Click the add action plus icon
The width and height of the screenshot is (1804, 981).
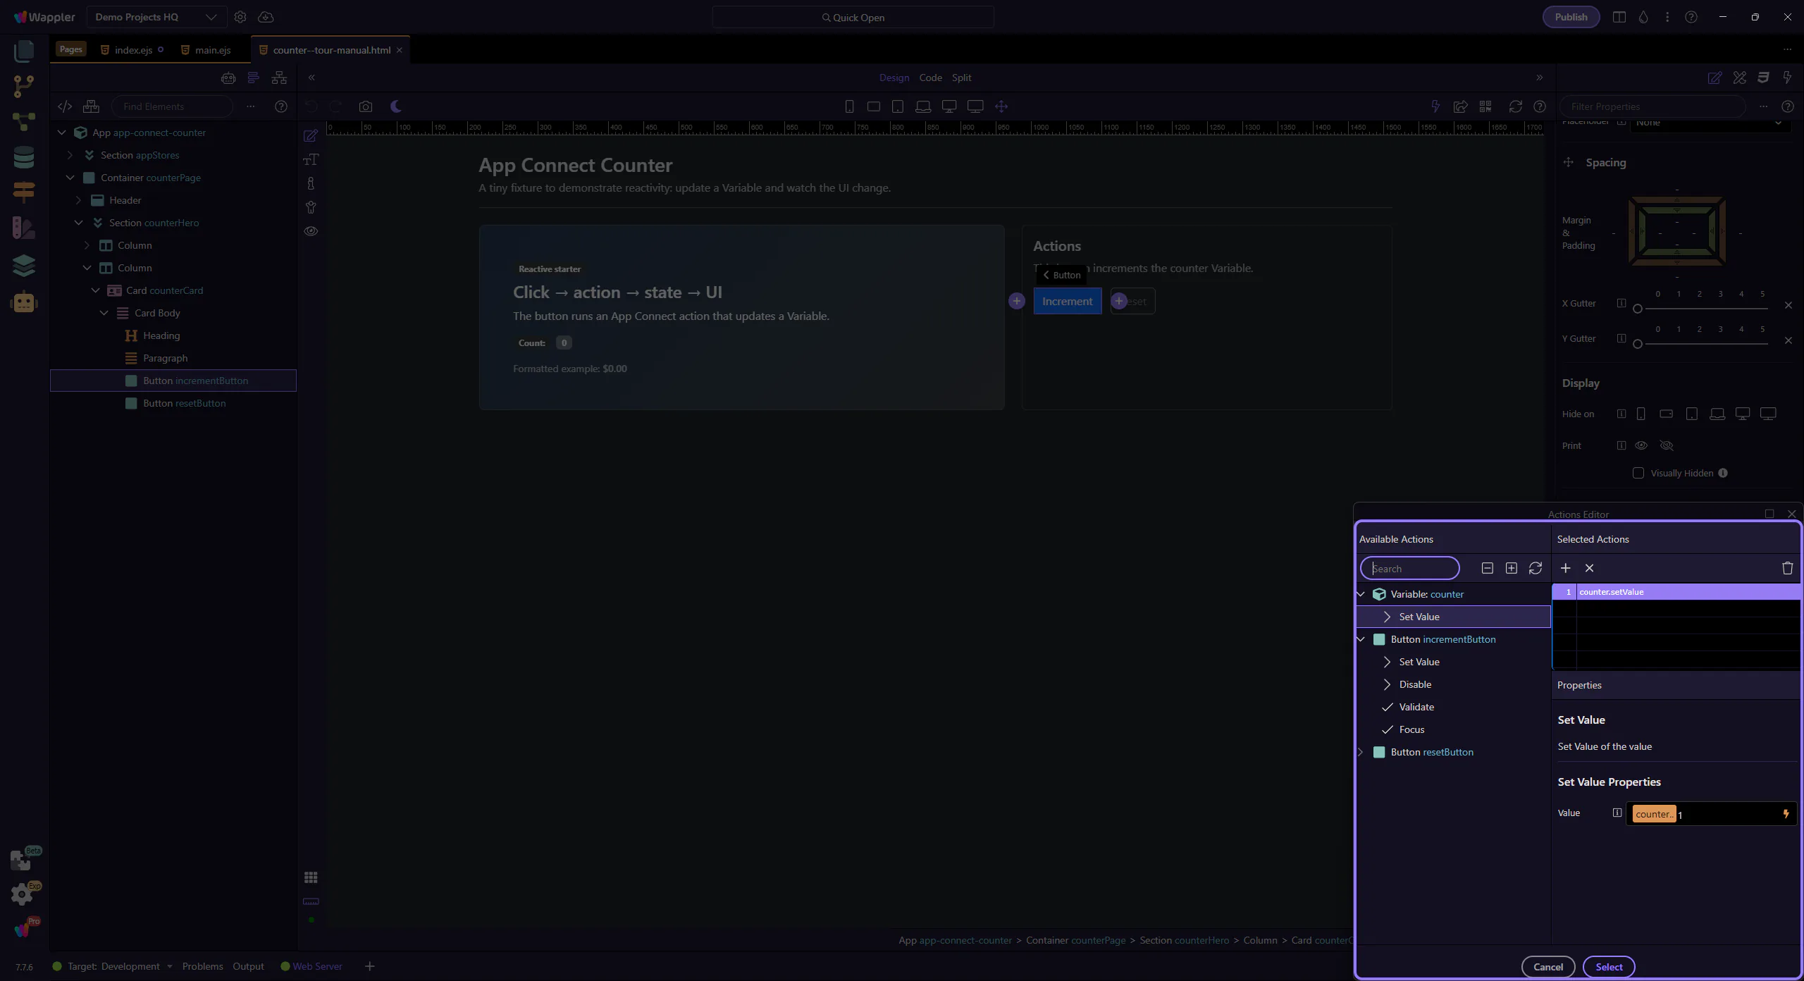coord(1565,568)
